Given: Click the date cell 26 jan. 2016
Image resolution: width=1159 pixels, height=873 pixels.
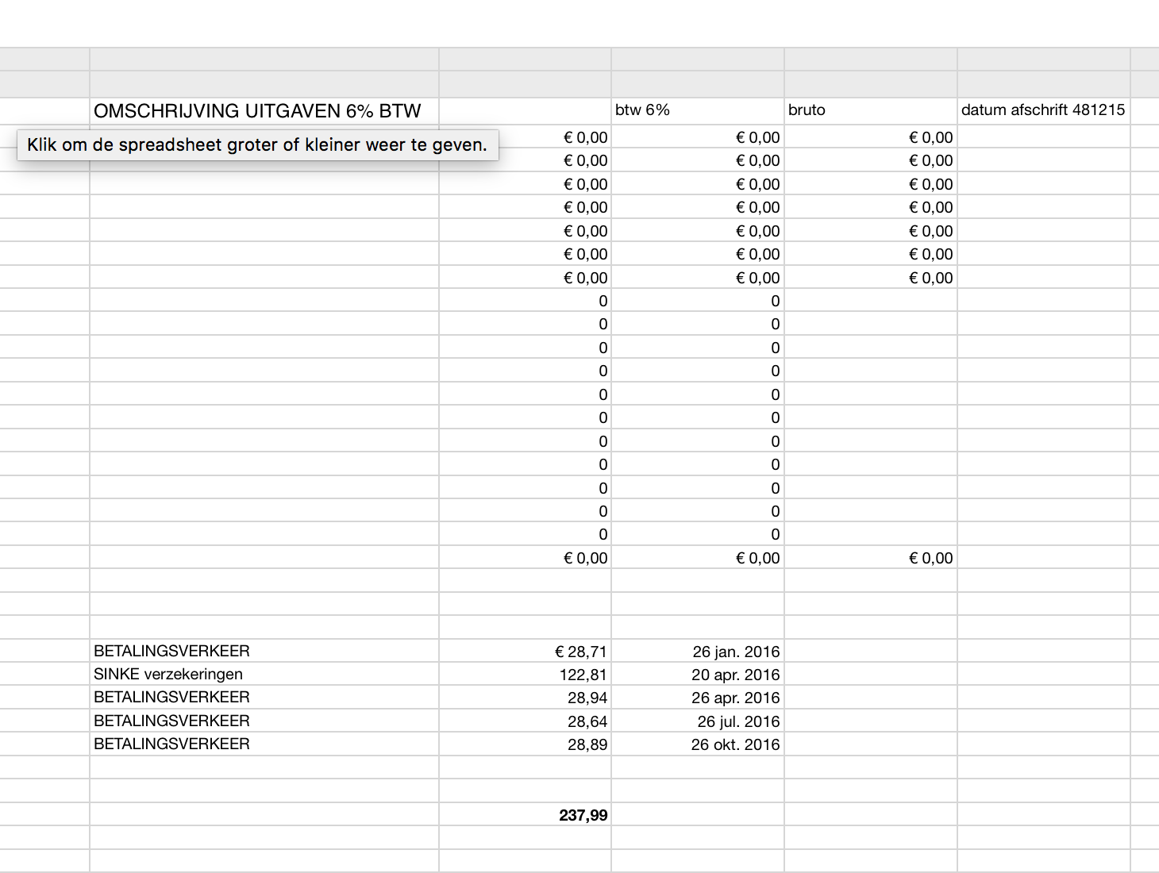Looking at the screenshot, I should click(x=698, y=651).
